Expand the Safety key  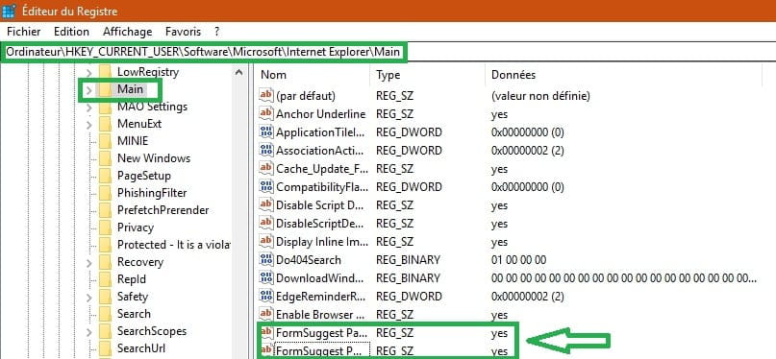point(89,298)
